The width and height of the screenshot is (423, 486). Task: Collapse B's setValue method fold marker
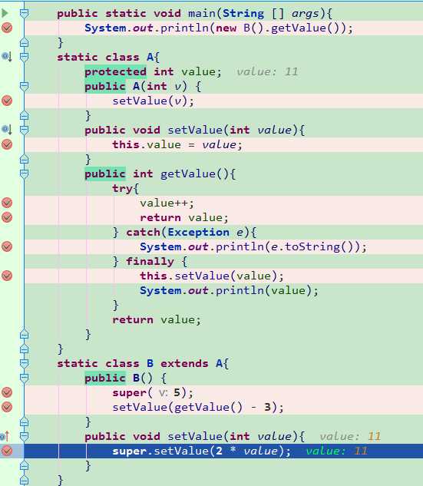[24, 436]
